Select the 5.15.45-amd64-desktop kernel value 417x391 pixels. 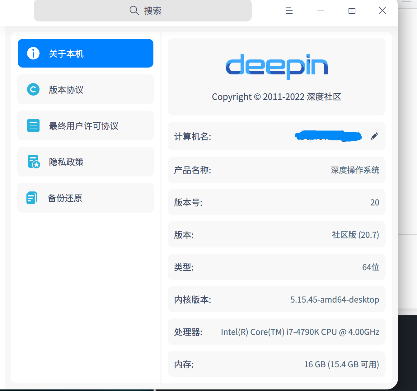click(x=335, y=299)
